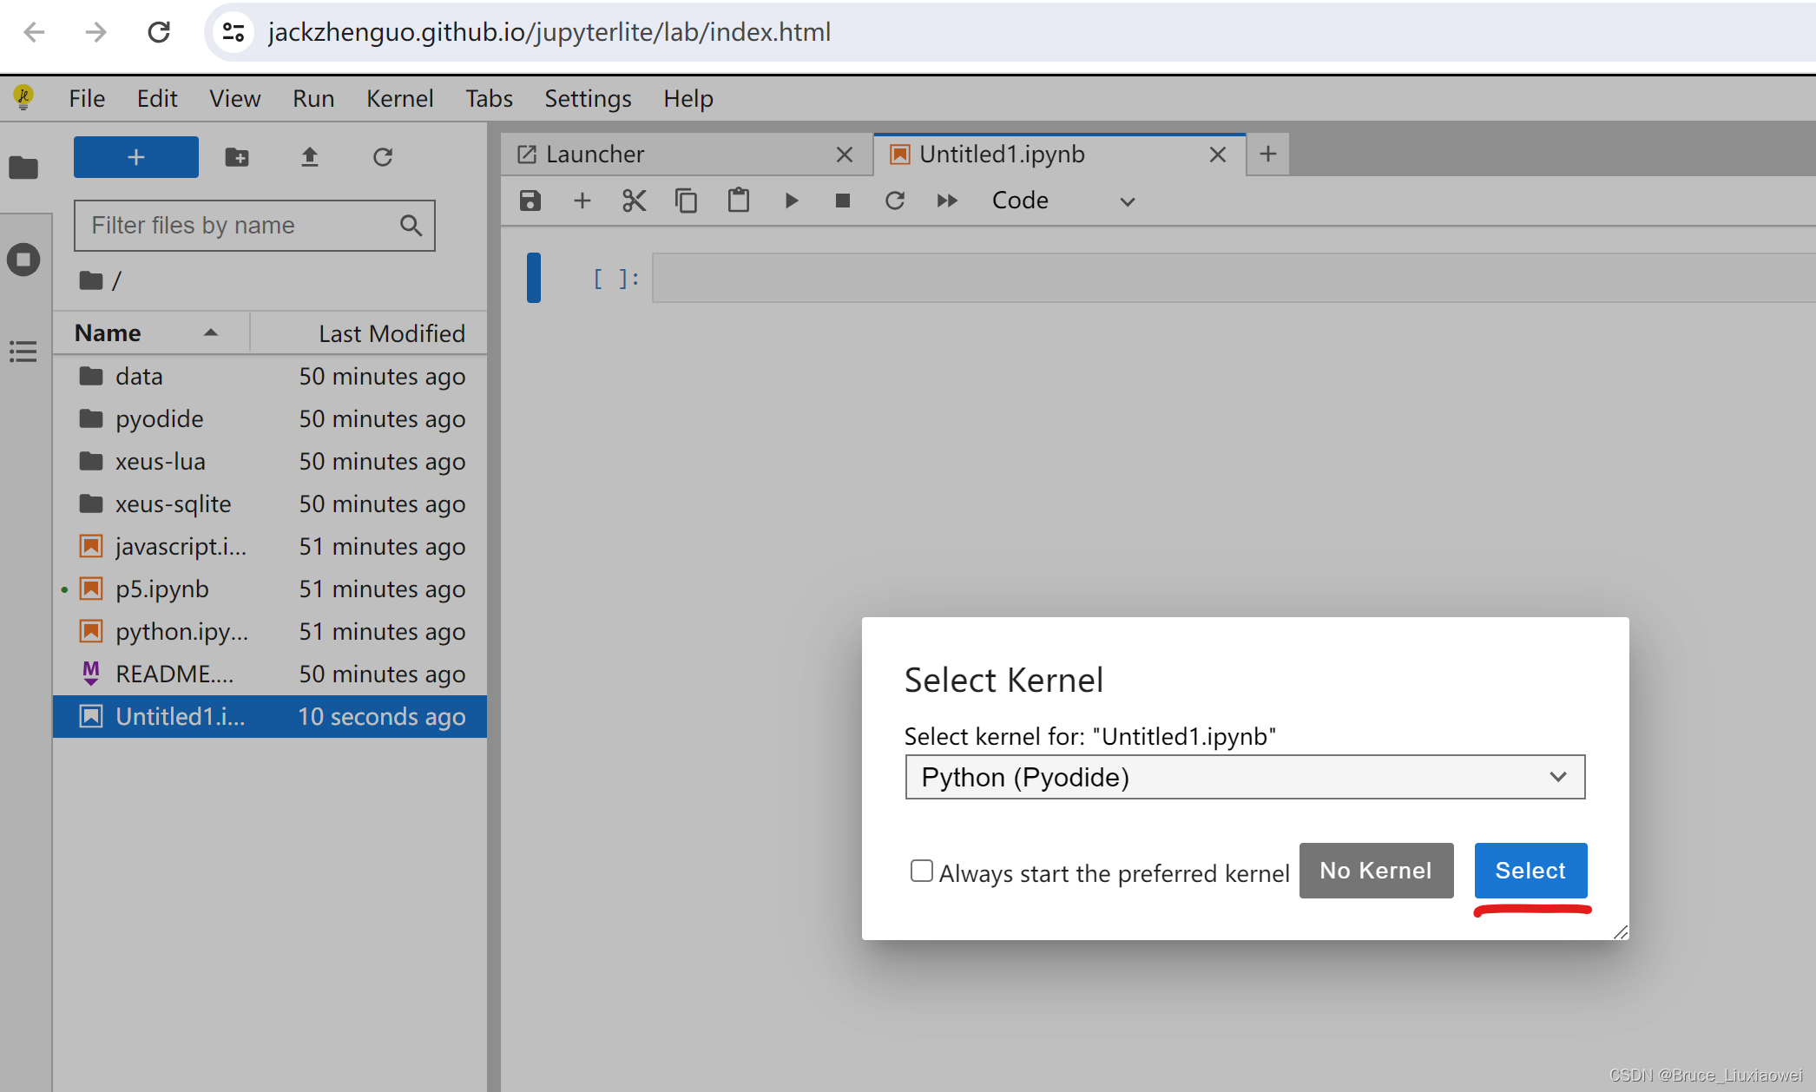
Task: Select the xeus-lua folder
Action: (270, 462)
